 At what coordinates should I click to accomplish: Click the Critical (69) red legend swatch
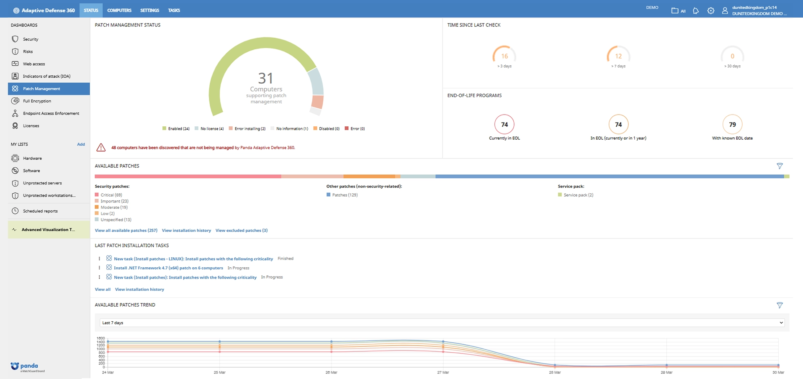[97, 195]
